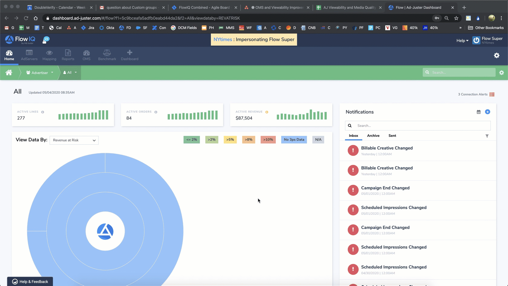Select the N/A legend swatch
The image size is (508, 286).
click(318, 140)
